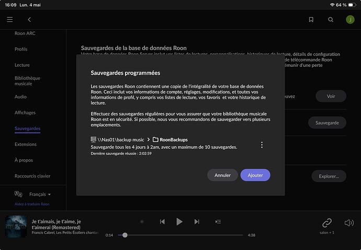Open the now-playing album cover thumbnail
361x250 pixels.
[16, 227]
